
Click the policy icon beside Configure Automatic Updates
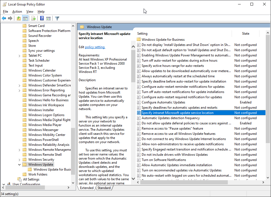139,102
